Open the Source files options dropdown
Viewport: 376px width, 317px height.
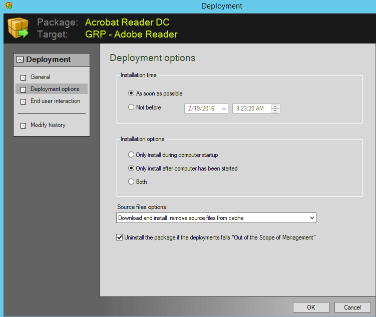(x=216, y=218)
